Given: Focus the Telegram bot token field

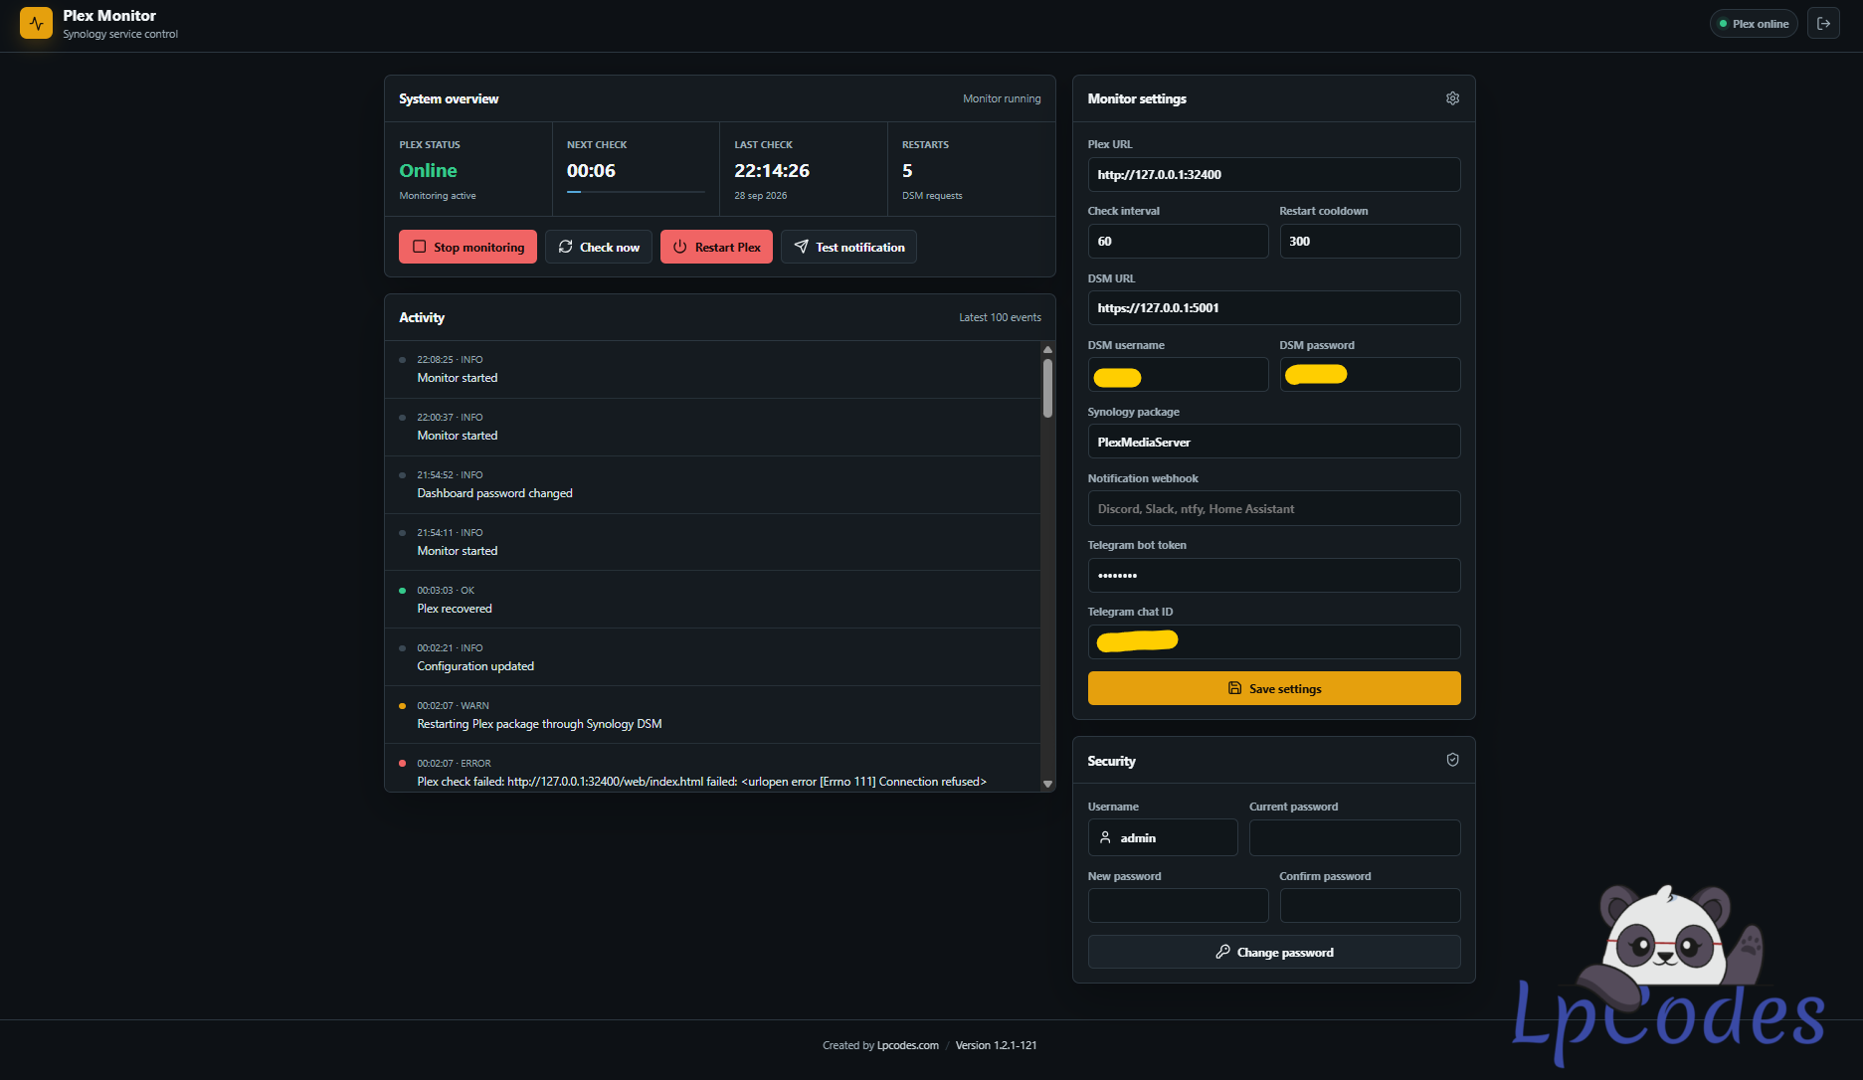Looking at the screenshot, I should 1274,575.
